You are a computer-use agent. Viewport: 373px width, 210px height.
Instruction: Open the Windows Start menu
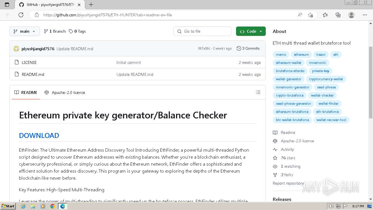[8, 206]
